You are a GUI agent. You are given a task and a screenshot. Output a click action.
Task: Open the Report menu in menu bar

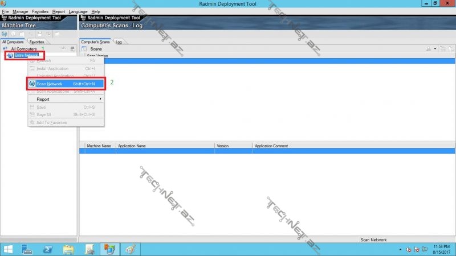coord(59,11)
